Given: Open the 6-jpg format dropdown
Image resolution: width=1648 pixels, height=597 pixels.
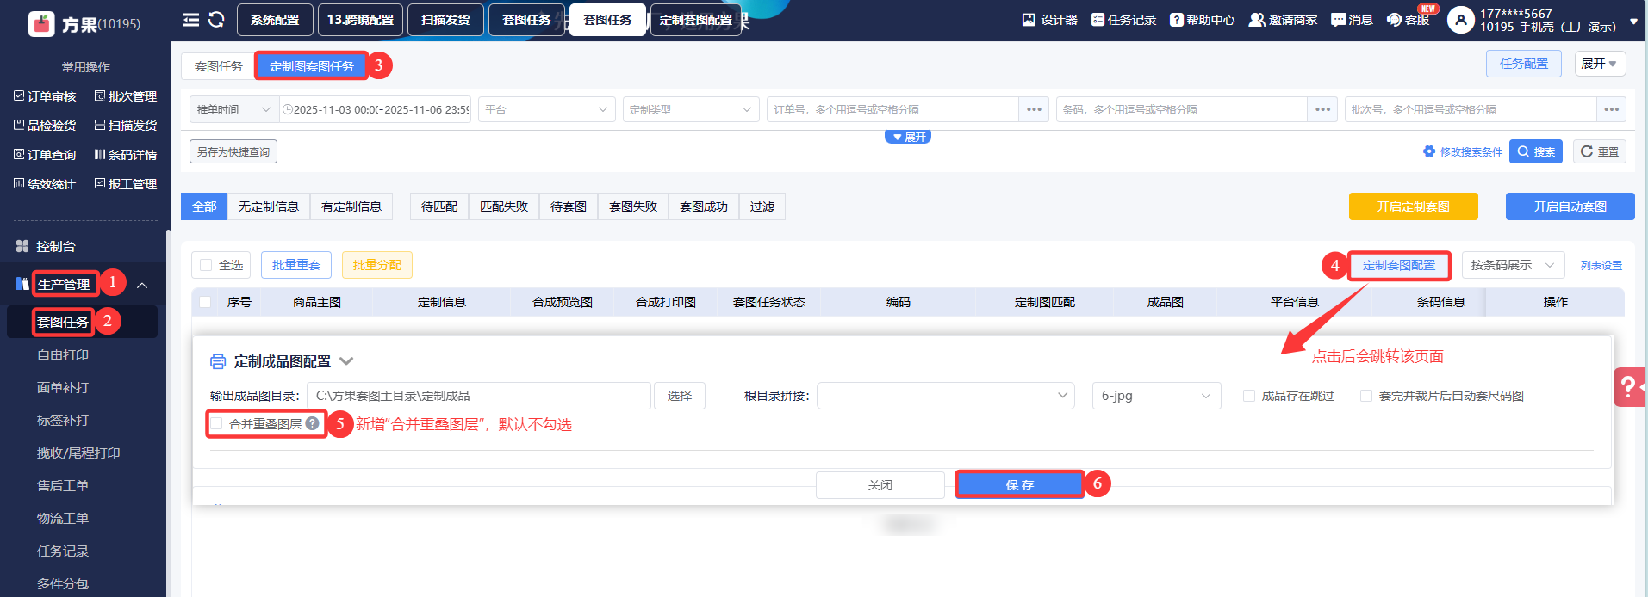Looking at the screenshot, I should tap(1156, 396).
